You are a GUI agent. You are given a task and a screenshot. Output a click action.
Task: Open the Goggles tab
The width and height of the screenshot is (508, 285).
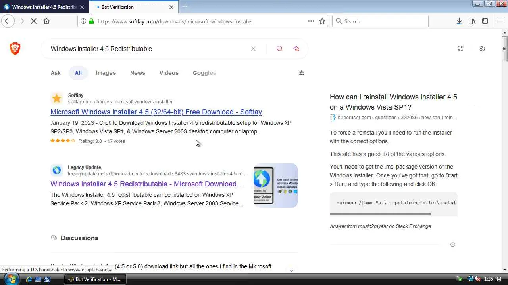click(x=204, y=73)
